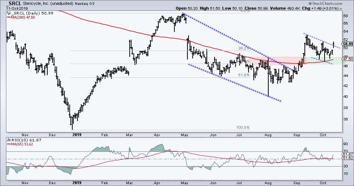Click the 11-Oct-2019 chart date
354x186 pixels.
click(x=17, y=9)
